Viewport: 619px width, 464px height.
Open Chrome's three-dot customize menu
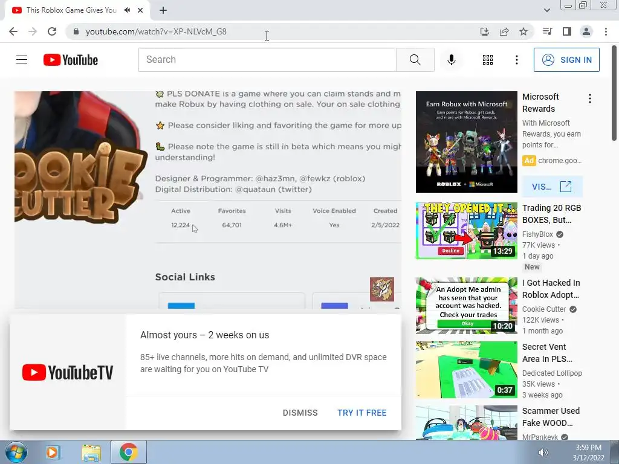click(606, 31)
